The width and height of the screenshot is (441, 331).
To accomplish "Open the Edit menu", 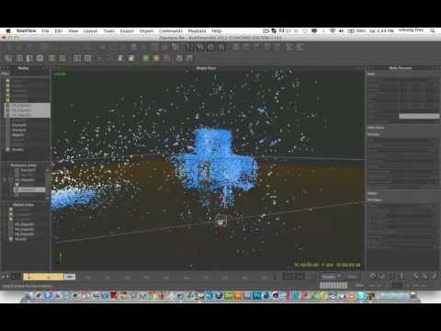I will (59, 31).
